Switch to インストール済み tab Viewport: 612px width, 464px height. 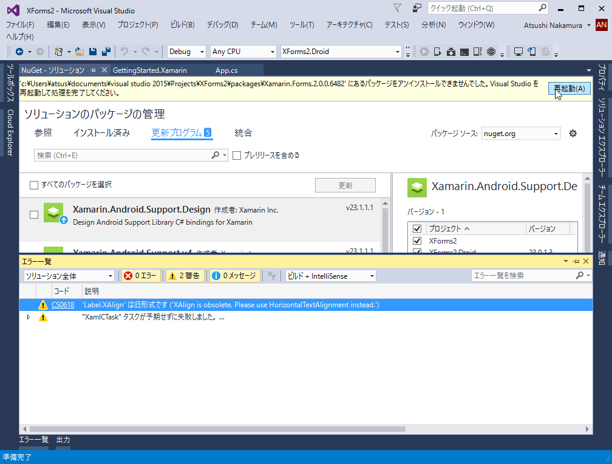[101, 133]
